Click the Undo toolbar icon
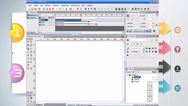This screenshot has width=188, height=106. click(70, 9)
